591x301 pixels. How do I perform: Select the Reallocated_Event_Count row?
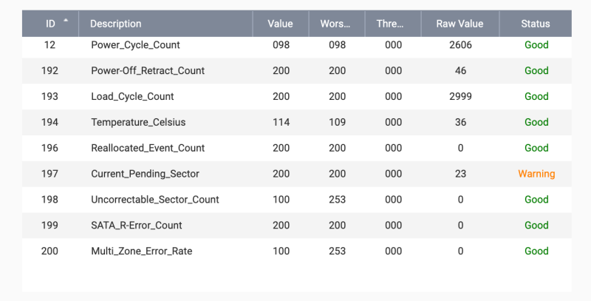point(297,148)
